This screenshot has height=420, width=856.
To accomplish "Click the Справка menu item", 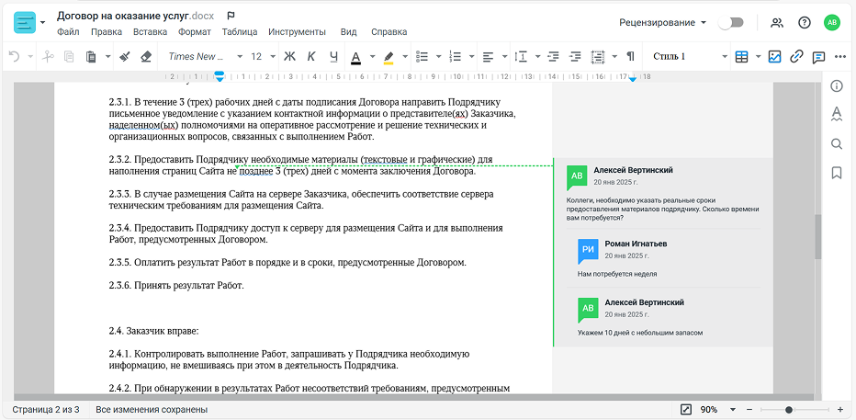I will tap(389, 31).
